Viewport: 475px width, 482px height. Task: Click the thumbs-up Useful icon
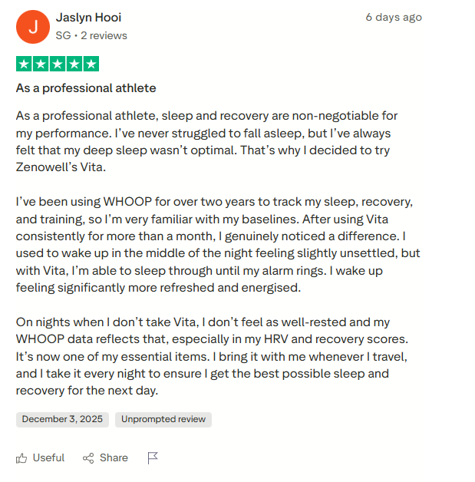pos(21,458)
